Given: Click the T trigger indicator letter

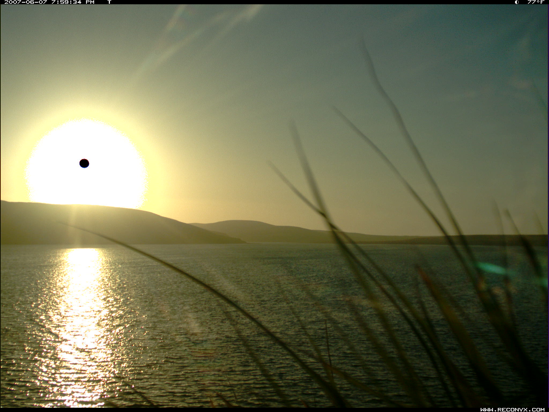Looking at the screenshot, I should pyautogui.click(x=109, y=2).
